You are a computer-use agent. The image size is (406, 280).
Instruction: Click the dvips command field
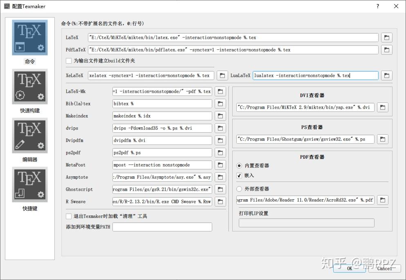(x=162, y=128)
